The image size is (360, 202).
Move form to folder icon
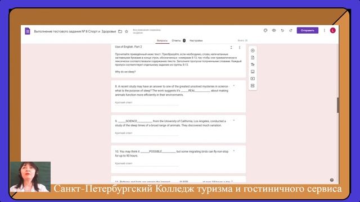tap(120, 31)
